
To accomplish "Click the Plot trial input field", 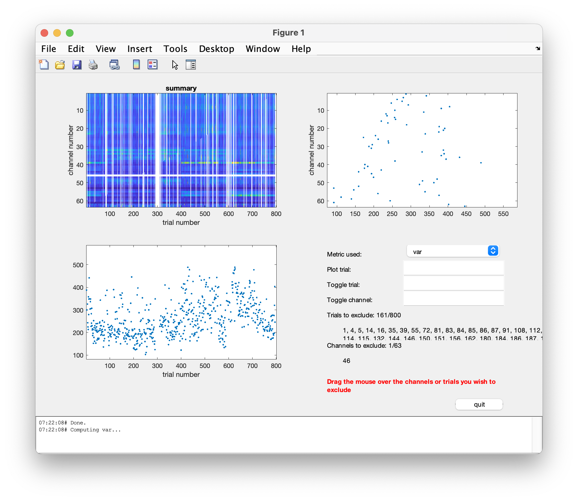I will click(453, 268).
